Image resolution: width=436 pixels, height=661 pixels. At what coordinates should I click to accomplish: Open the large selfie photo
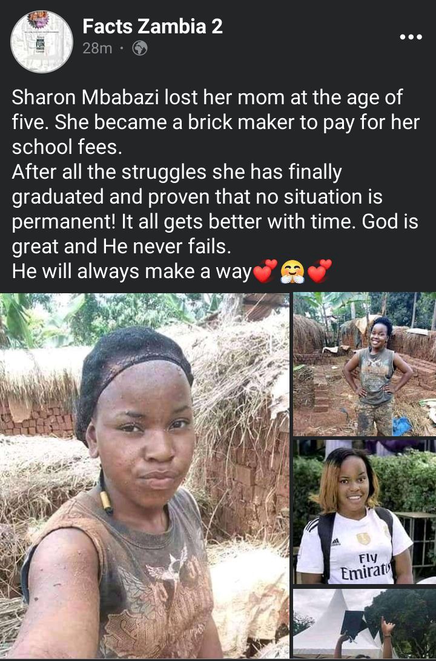[145, 476]
